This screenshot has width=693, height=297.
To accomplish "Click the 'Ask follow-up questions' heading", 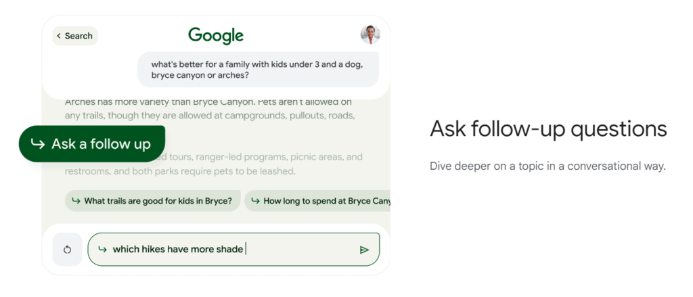I will click(x=548, y=129).
